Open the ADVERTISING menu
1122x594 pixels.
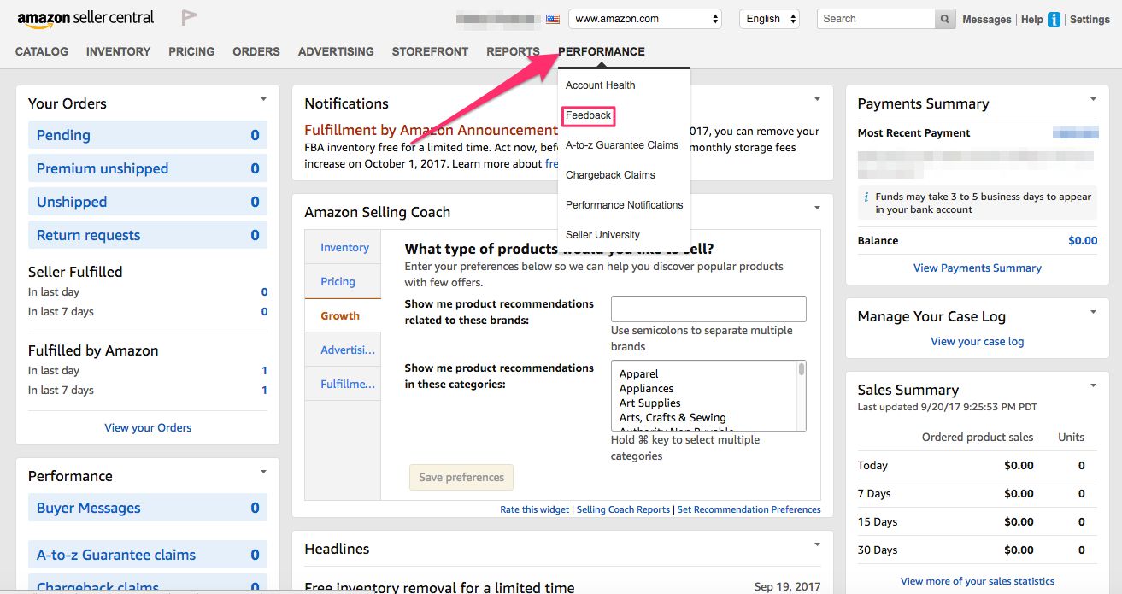(336, 51)
